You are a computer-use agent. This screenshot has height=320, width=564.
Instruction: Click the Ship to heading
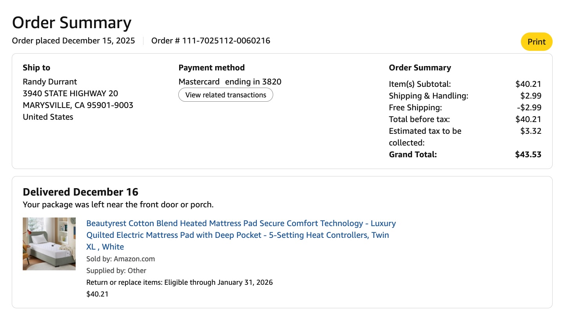(x=36, y=68)
